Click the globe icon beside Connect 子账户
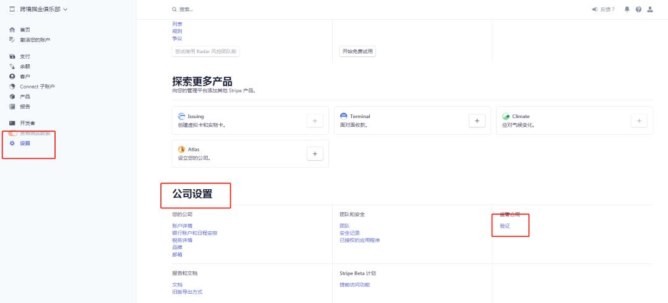This screenshot has height=303, width=668. click(12, 87)
